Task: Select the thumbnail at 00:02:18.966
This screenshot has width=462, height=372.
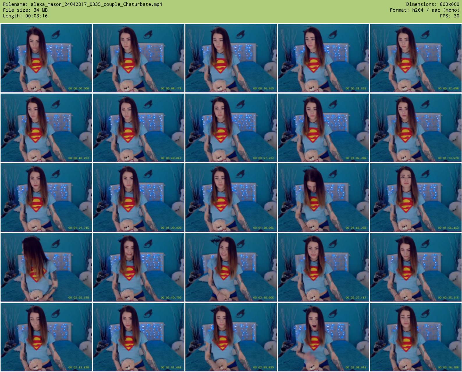Action: pyautogui.click(x=231, y=267)
